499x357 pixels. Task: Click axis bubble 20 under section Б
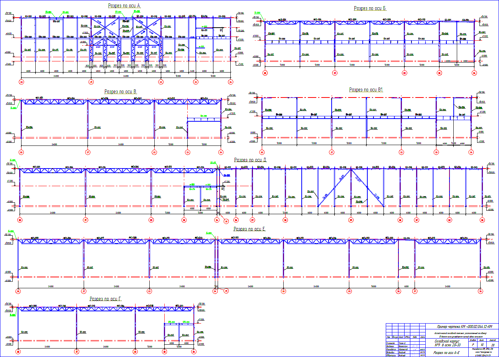coord(265,73)
